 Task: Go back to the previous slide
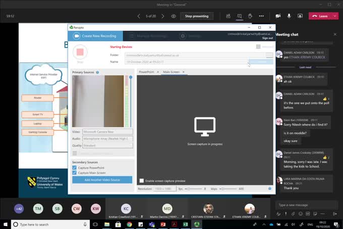coord(139,16)
